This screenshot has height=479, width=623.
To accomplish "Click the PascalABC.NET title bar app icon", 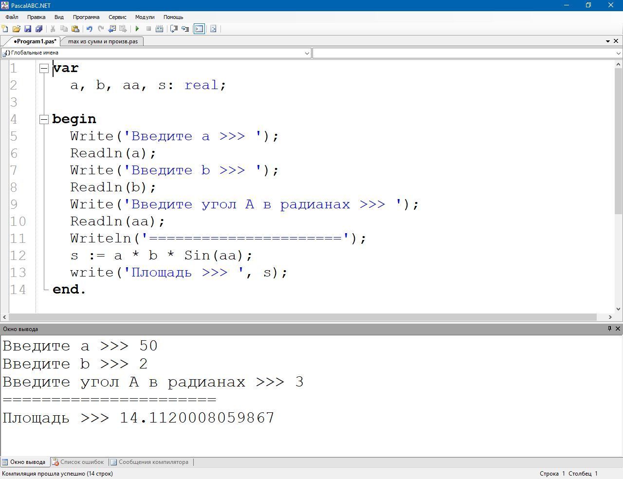I will tap(5, 5).
